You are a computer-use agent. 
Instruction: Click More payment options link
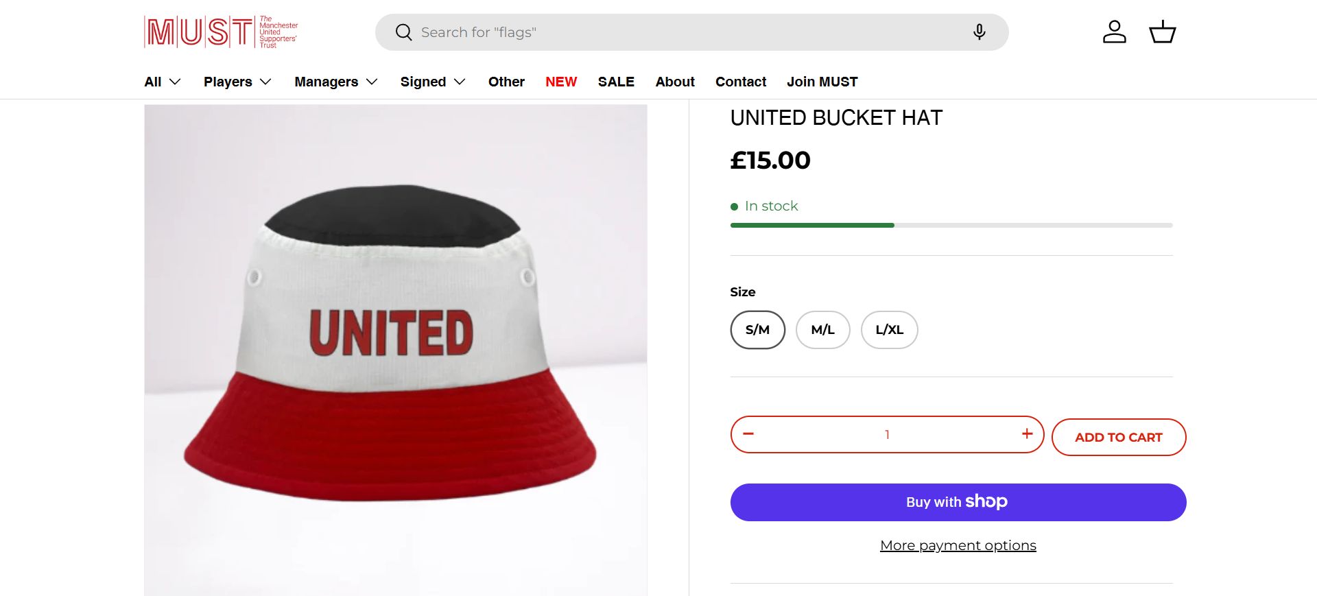click(x=958, y=545)
